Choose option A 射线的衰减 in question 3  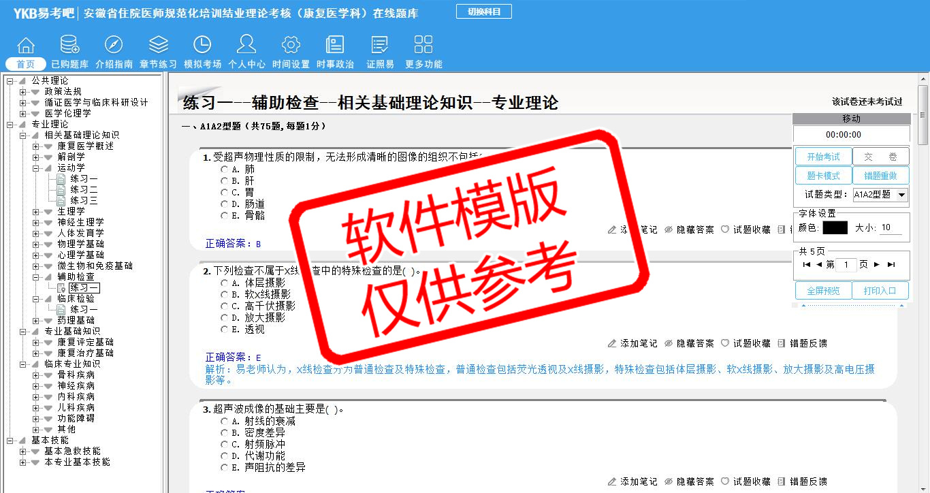click(225, 422)
